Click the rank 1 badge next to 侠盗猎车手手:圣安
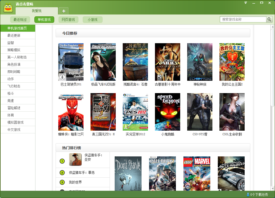Viewport: 275px width, 198px height. [62, 161]
